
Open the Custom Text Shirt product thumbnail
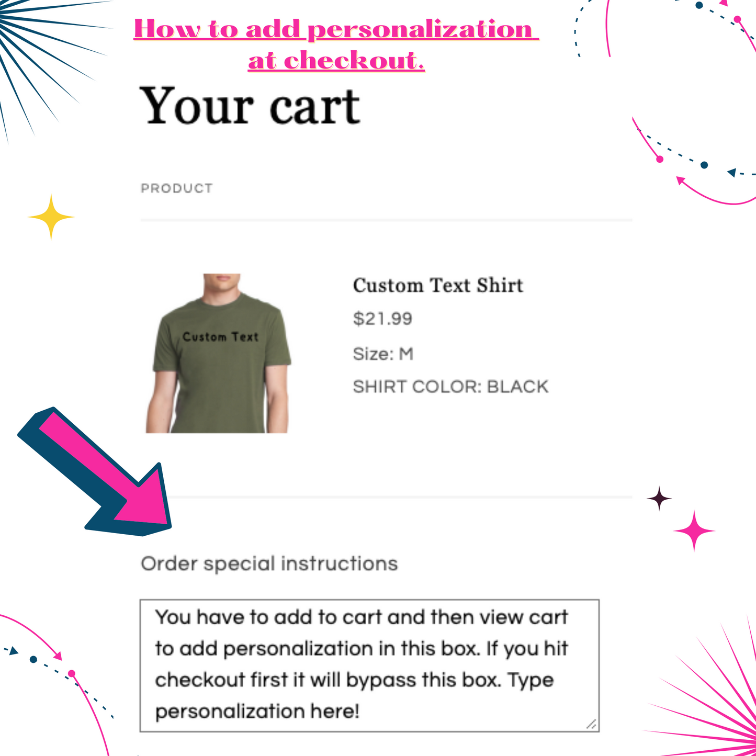(x=218, y=354)
